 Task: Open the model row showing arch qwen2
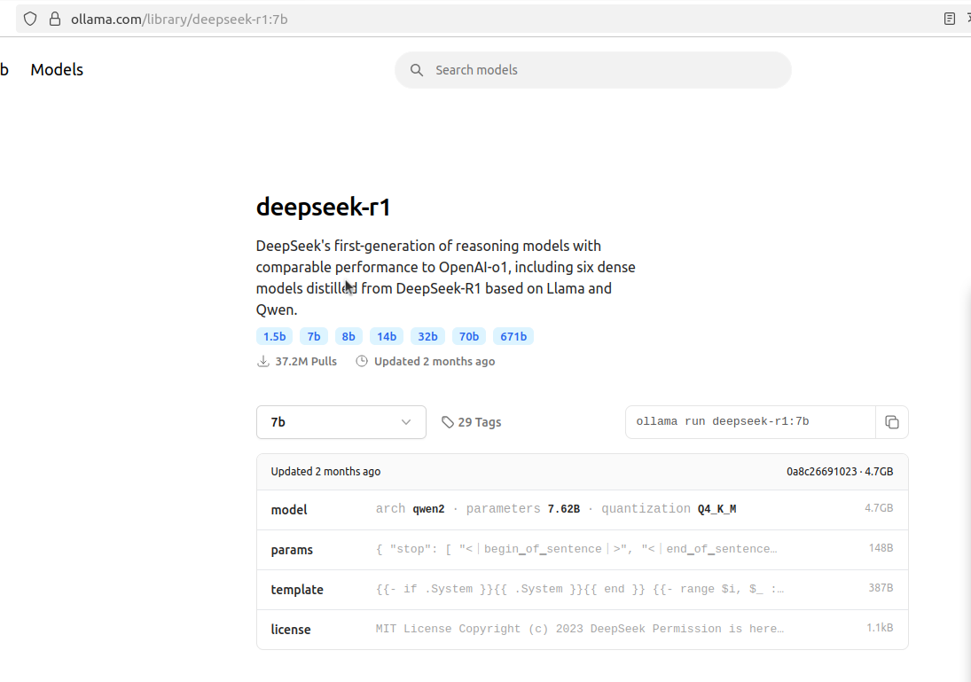[x=582, y=509]
